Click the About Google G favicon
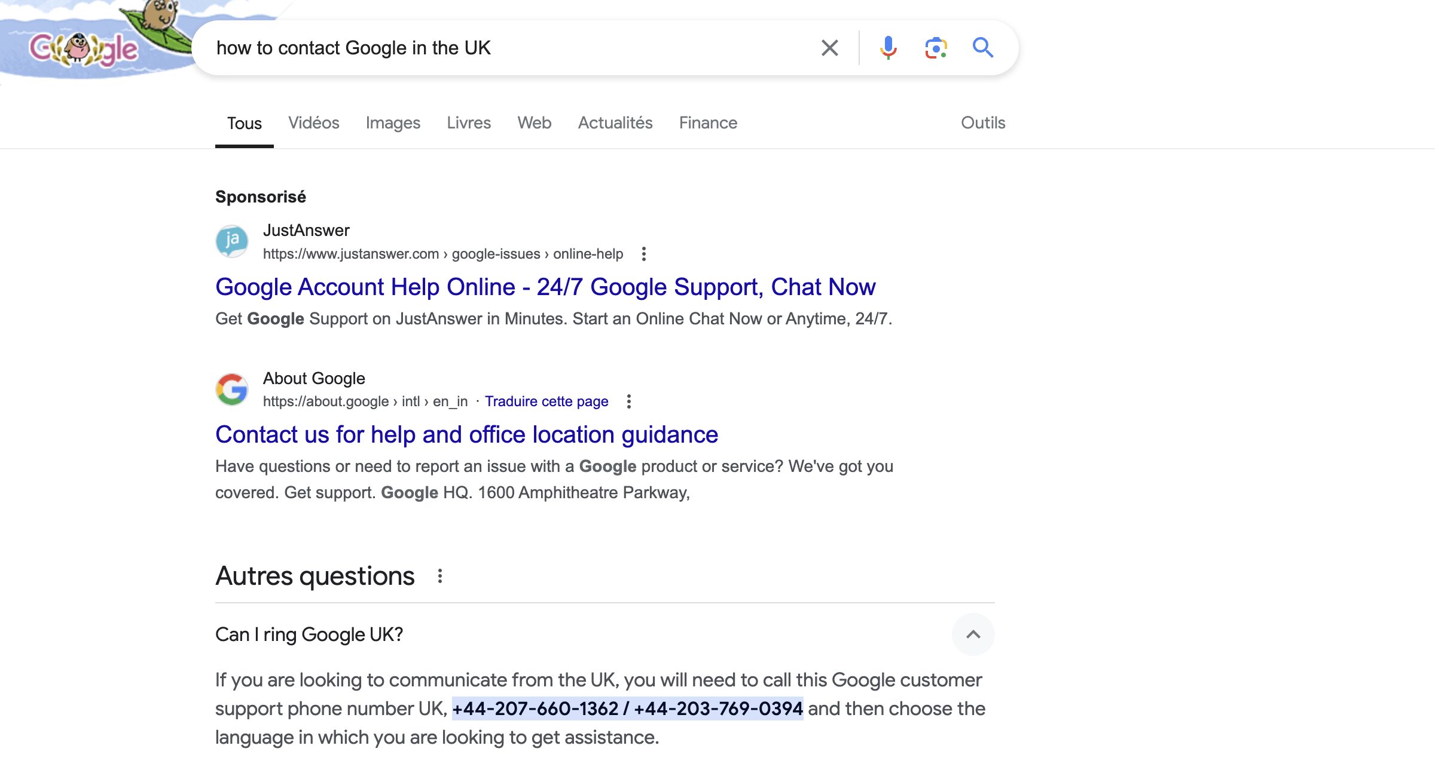 232,389
